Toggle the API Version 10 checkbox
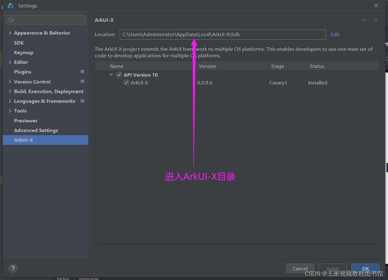This screenshot has width=388, height=280. click(119, 75)
